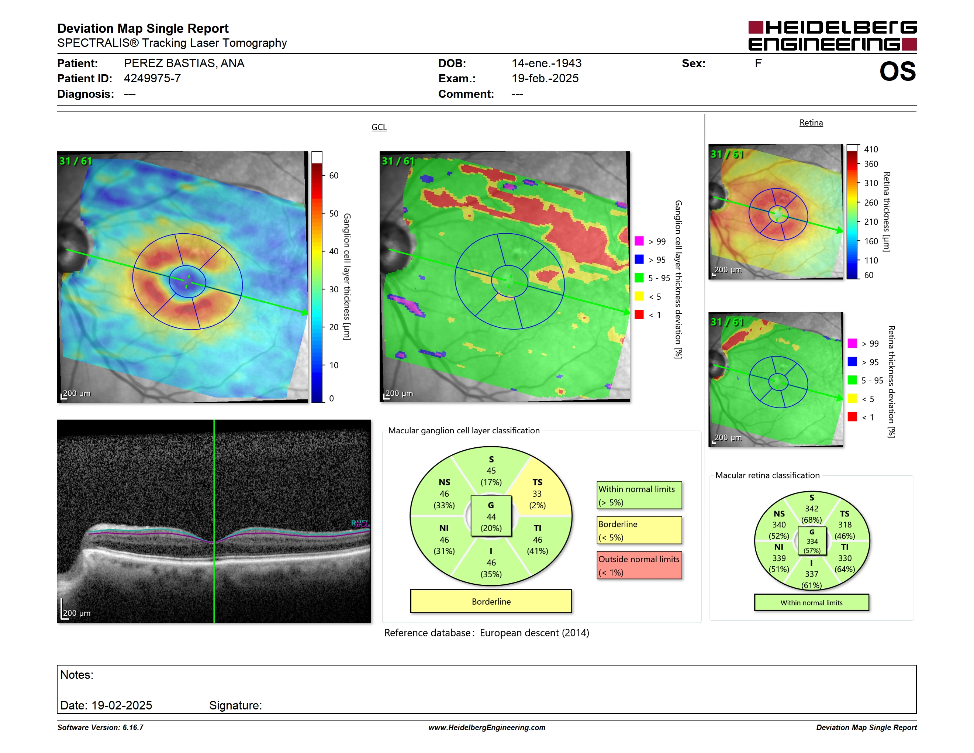The width and height of the screenshot is (974, 753).
Task: Click red < 1 swatch in retina deviation legend
Action: [x=852, y=417]
